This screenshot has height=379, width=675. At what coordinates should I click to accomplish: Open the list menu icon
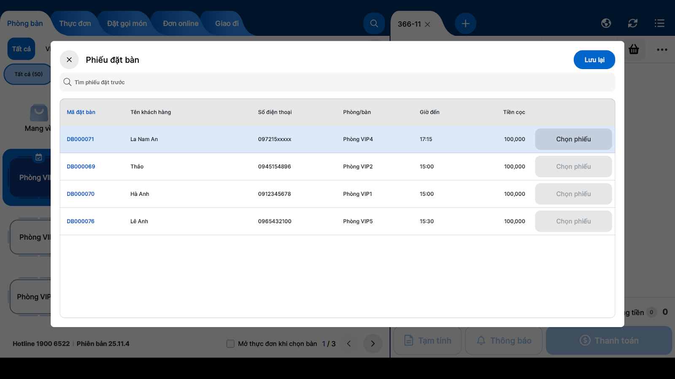point(659,23)
